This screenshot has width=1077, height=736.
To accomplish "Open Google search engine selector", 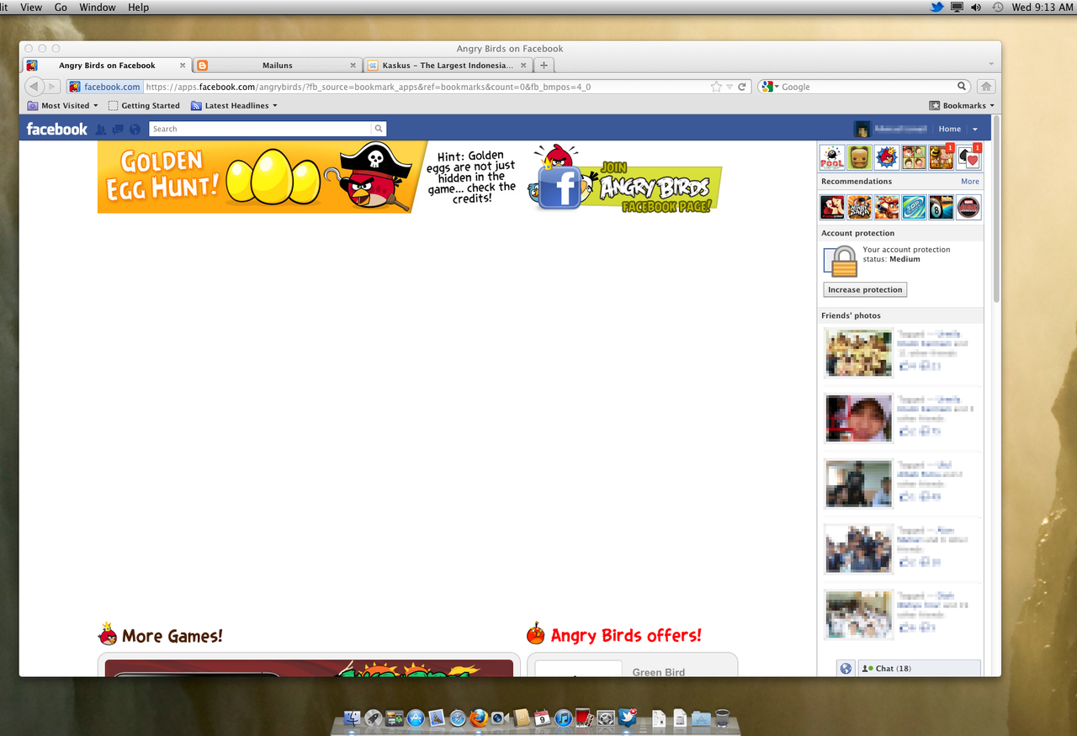I will coord(769,87).
